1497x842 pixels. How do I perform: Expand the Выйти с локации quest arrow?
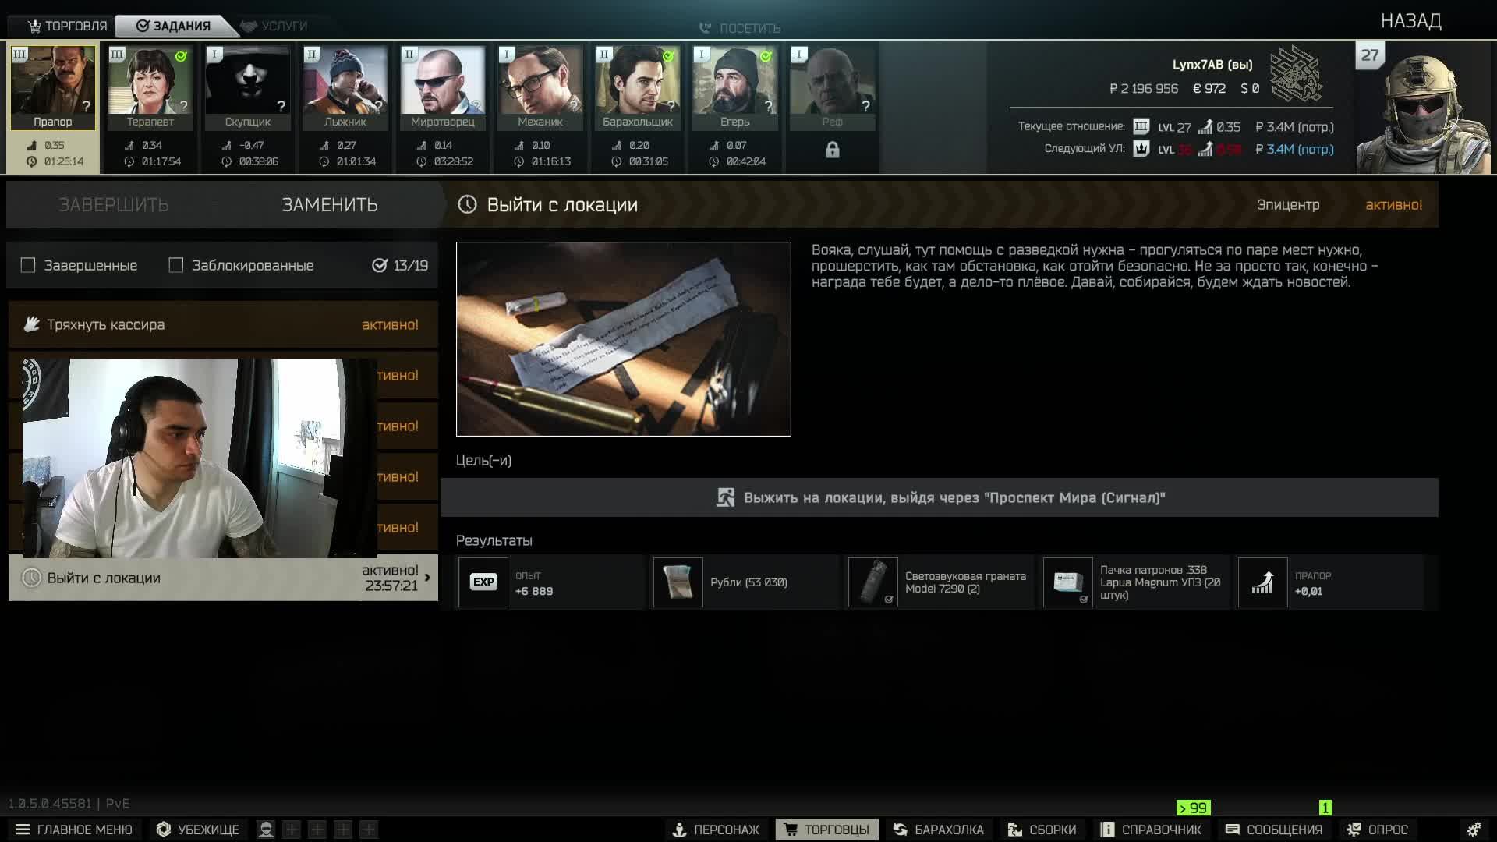[x=427, y=578]
